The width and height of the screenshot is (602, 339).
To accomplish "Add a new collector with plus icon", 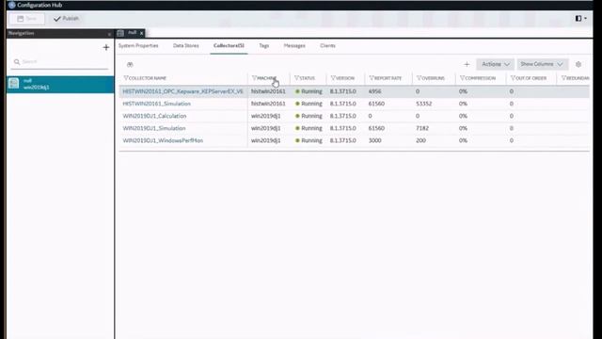I will tap(467, 65).
